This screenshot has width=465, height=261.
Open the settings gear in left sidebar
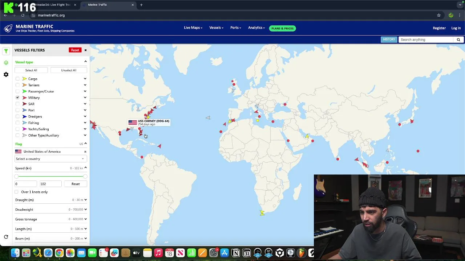6,74
